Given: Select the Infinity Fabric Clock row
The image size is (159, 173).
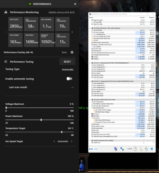Looking at the screenshot, I should (x=122, y=42).
